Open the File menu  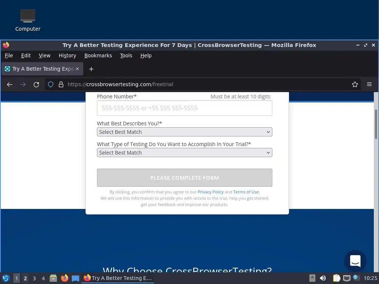pyautogui.click(x=9, y=55)
